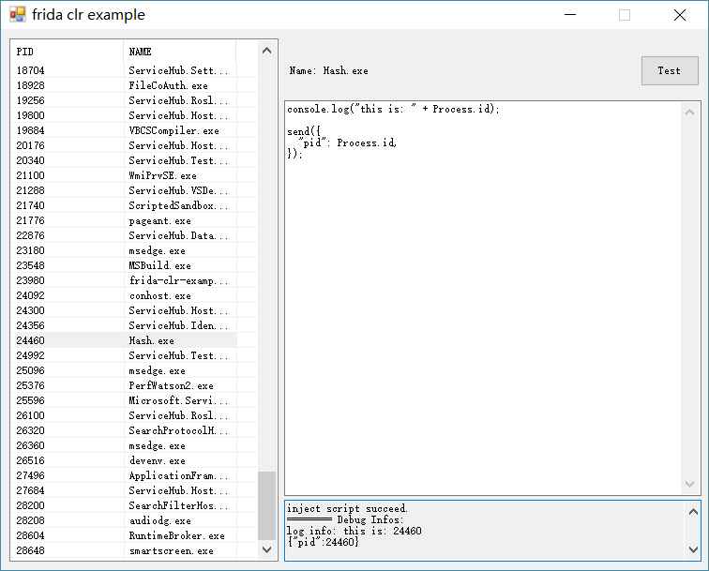Select the Hash.exe process row

124,340
